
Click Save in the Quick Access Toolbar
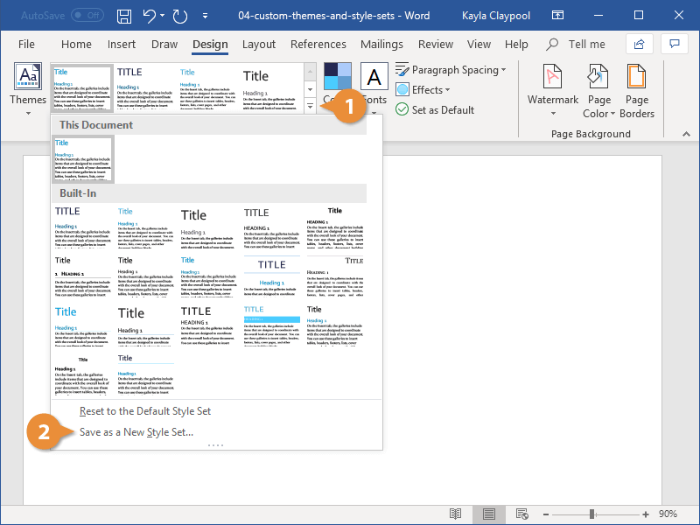click(x=123, y=15)
